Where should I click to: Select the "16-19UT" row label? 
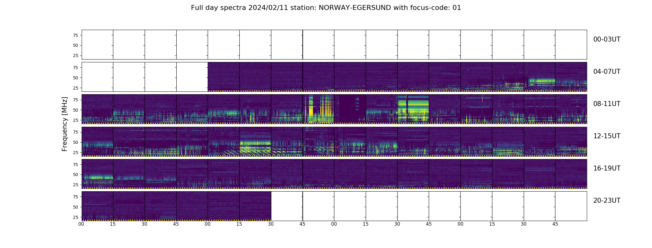coord(607,168)
